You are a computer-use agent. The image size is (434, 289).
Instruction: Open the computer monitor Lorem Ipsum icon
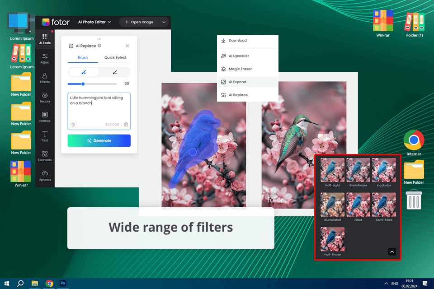click(x=22, y=26)
